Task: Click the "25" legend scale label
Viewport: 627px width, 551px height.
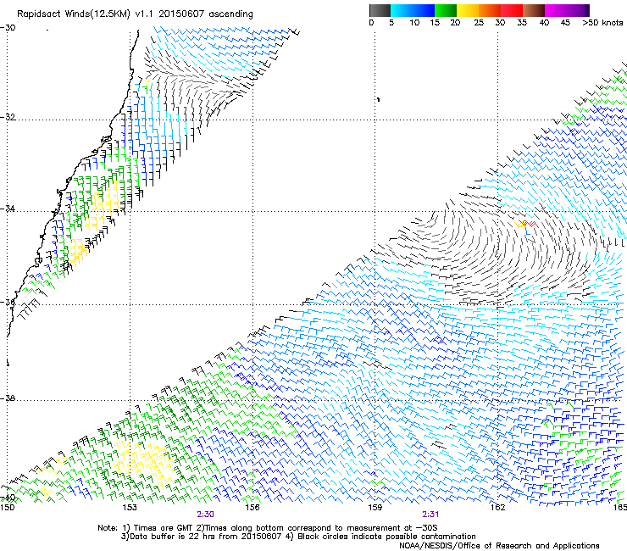Action: tap(479, 22)
